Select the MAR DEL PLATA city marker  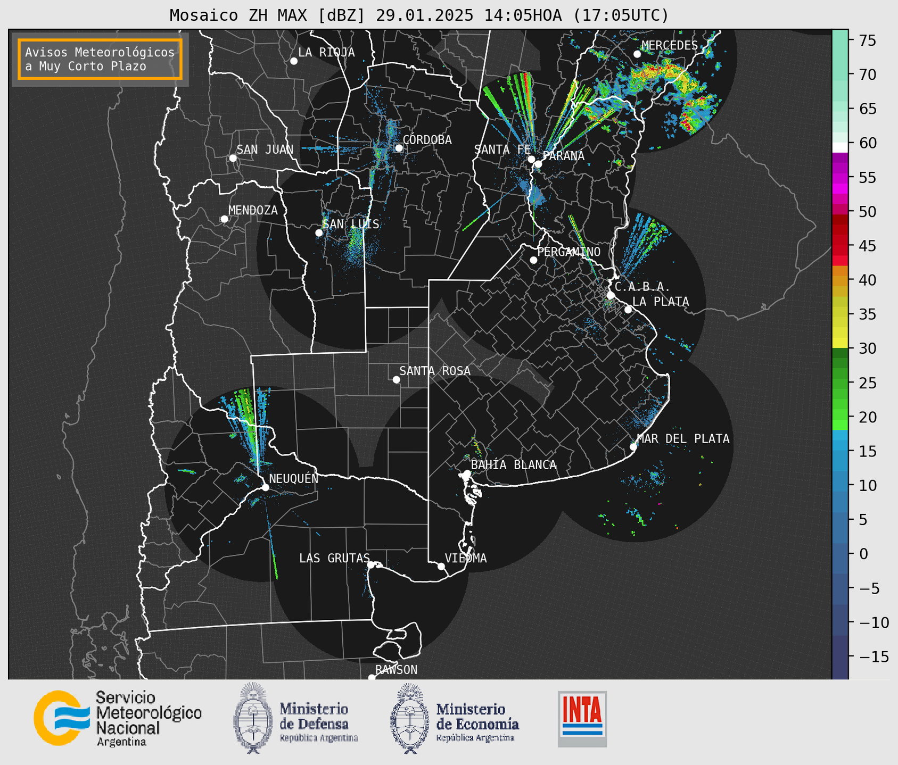(633, 447)
